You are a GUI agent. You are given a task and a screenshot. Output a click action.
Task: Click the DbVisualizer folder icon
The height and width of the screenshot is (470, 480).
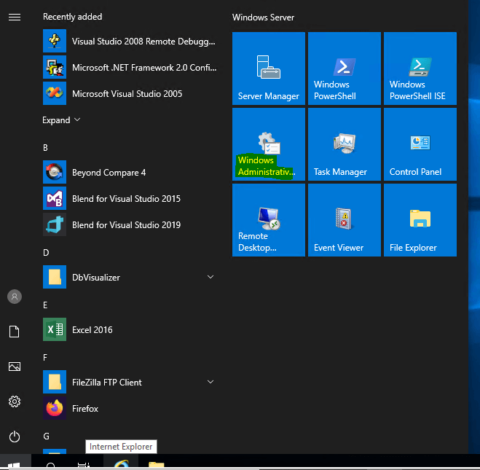tap(55, 277)
